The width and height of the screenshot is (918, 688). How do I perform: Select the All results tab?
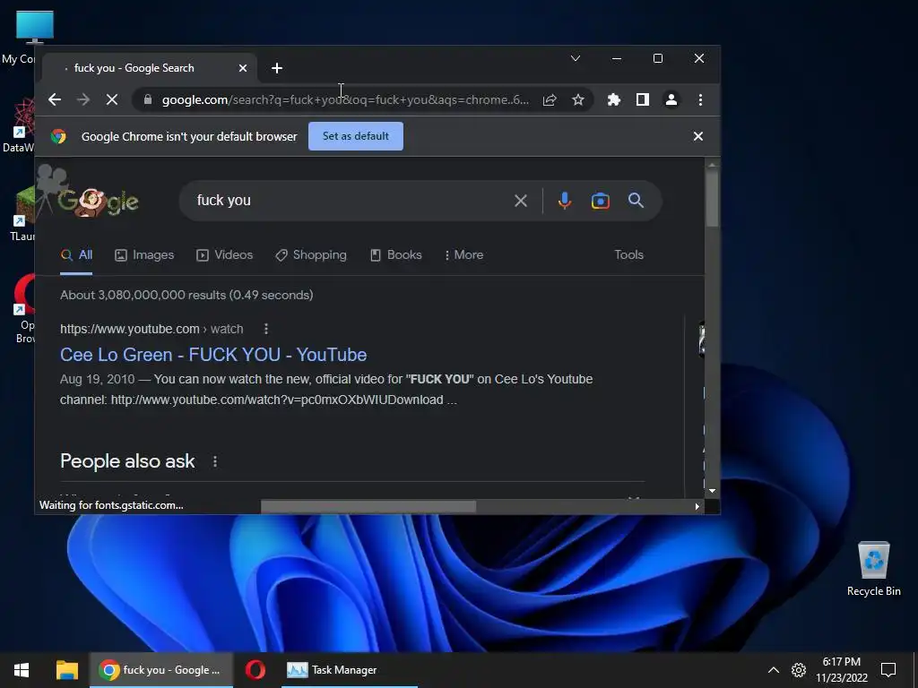(x=77, y=255)
